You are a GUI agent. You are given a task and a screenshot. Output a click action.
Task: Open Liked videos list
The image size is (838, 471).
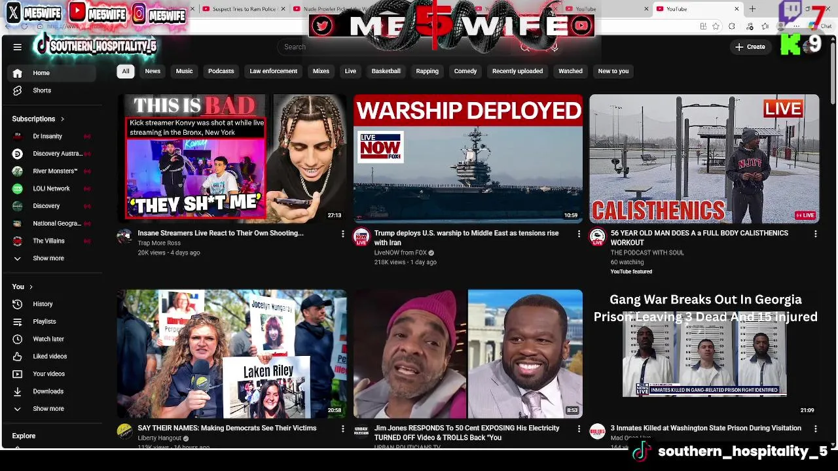pyautogui.click(x=50, y=357)
